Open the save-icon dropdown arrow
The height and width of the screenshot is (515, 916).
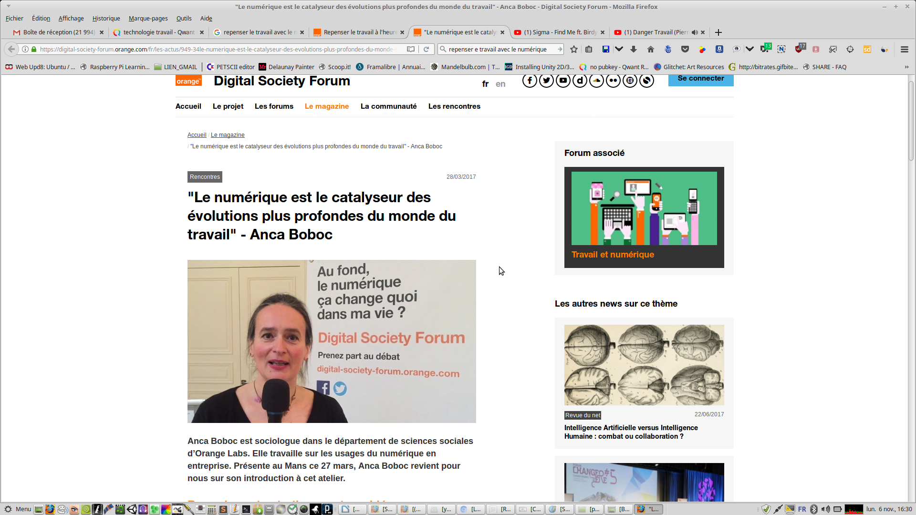[x=619, y=49]
